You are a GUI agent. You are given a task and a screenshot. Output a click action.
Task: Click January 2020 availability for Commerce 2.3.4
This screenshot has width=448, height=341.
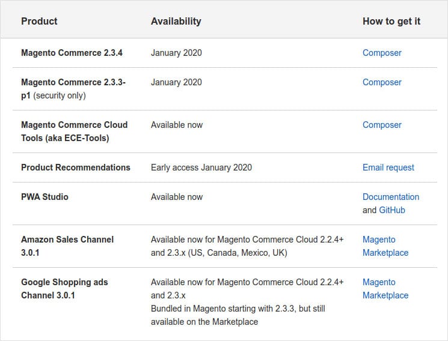coord(176,53)
